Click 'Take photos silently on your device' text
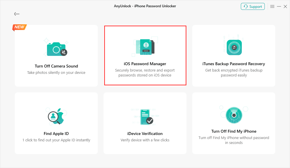Viewport: 290px width, 168px height. pyautogui.click(x=56, y=73)
